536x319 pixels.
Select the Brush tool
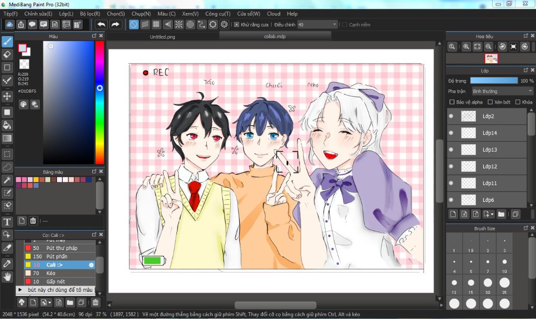pos(7,42)
